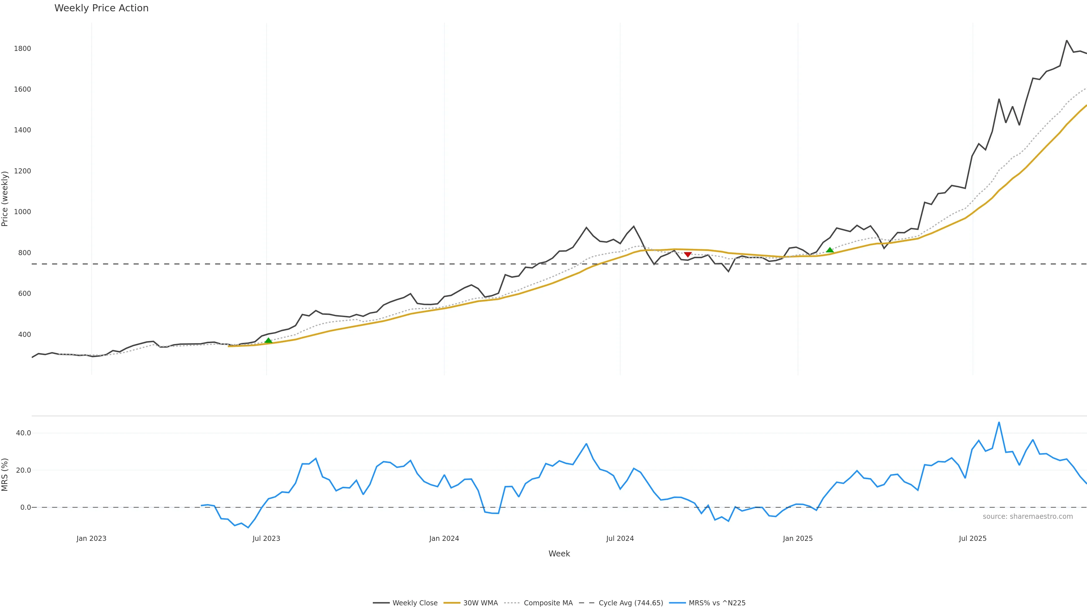The height and width of the screenshot is (611, 1087).
Task: Click the 40.0 MRS axis tick label
Action: (23, 433)
